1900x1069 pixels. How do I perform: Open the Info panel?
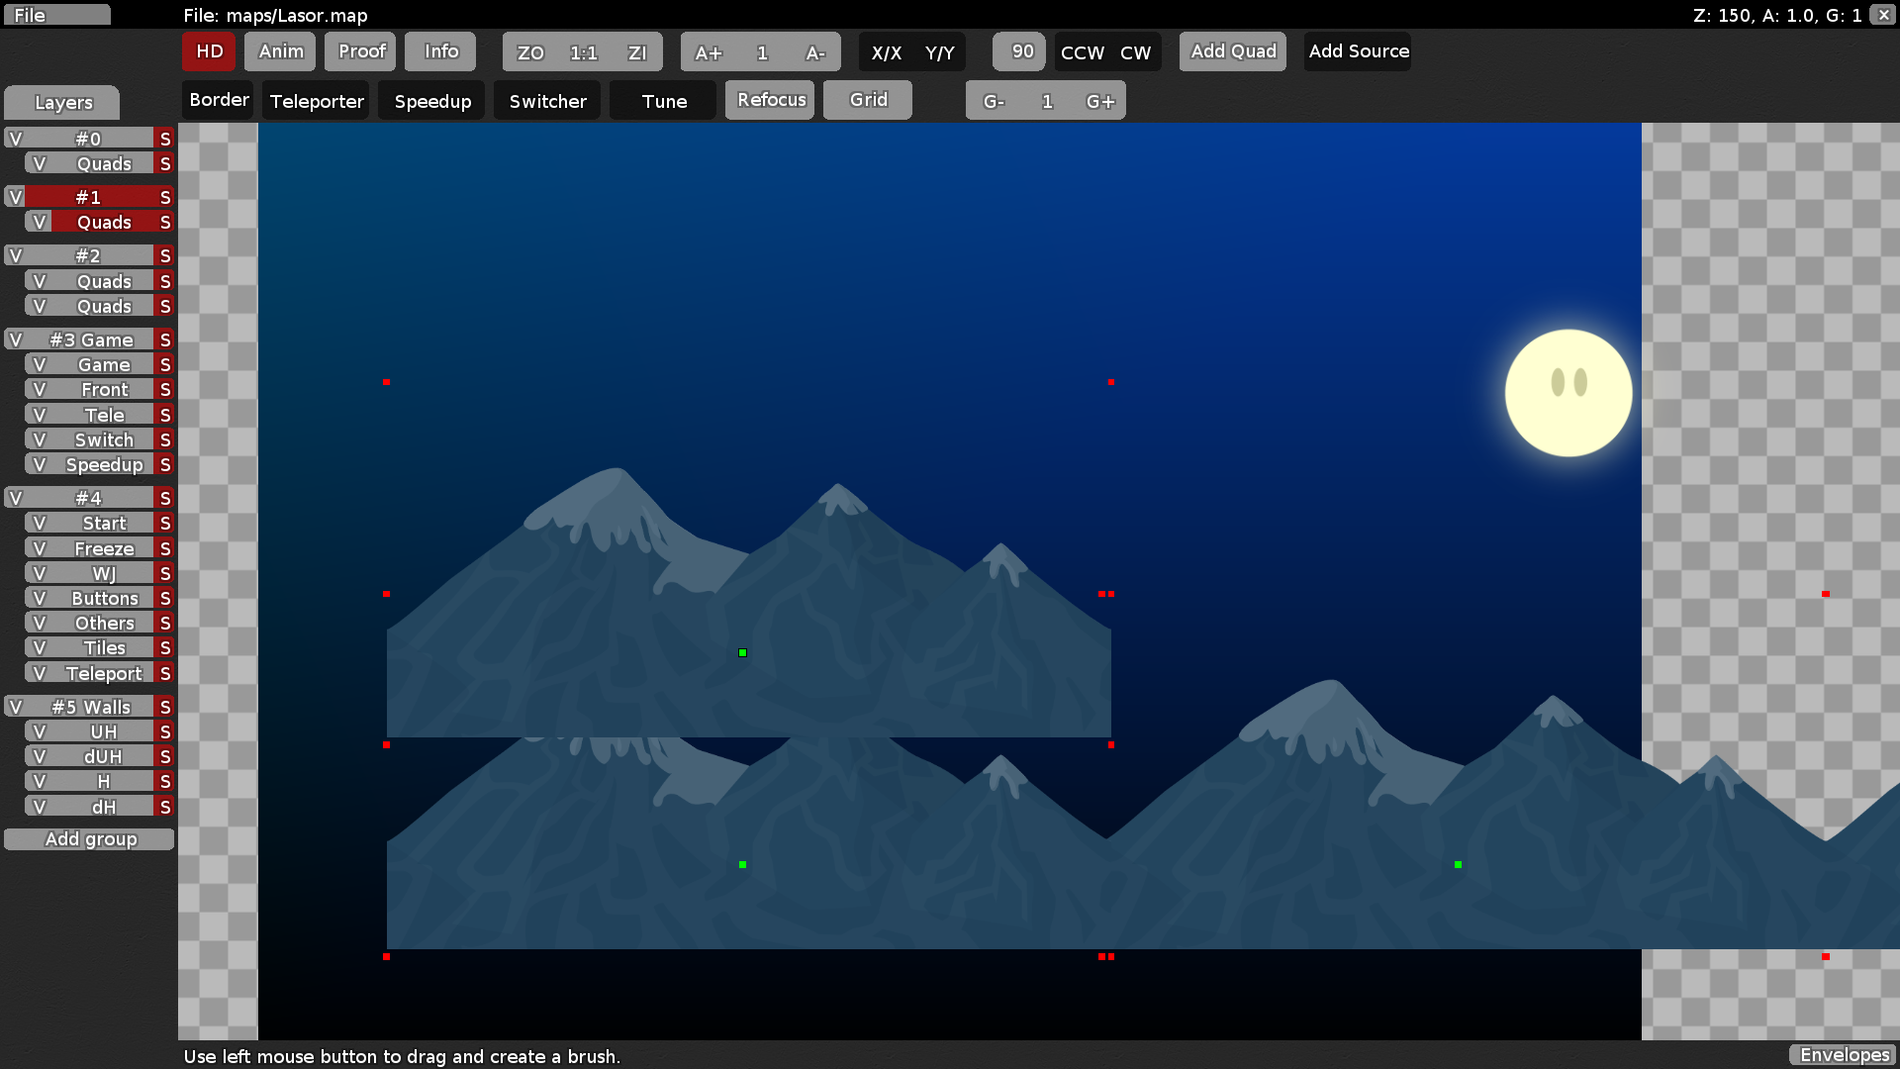point(439,50)
